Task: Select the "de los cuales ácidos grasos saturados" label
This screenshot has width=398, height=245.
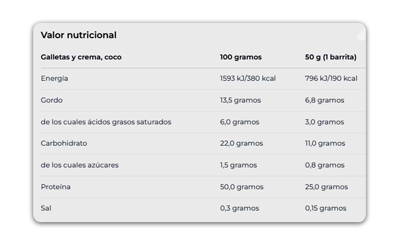Action: tap(106, 122)
